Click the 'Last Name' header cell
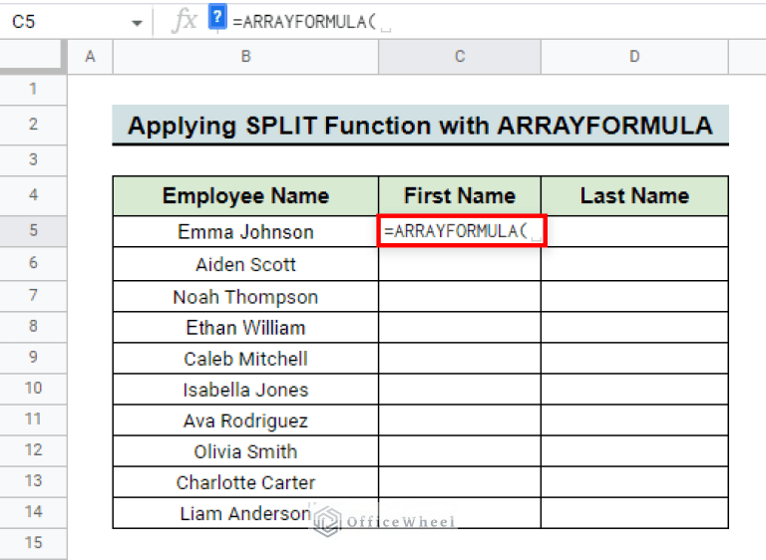The image size is (766, 560). (x=634, y=195)
